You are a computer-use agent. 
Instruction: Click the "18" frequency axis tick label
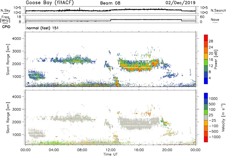point(19,17)
